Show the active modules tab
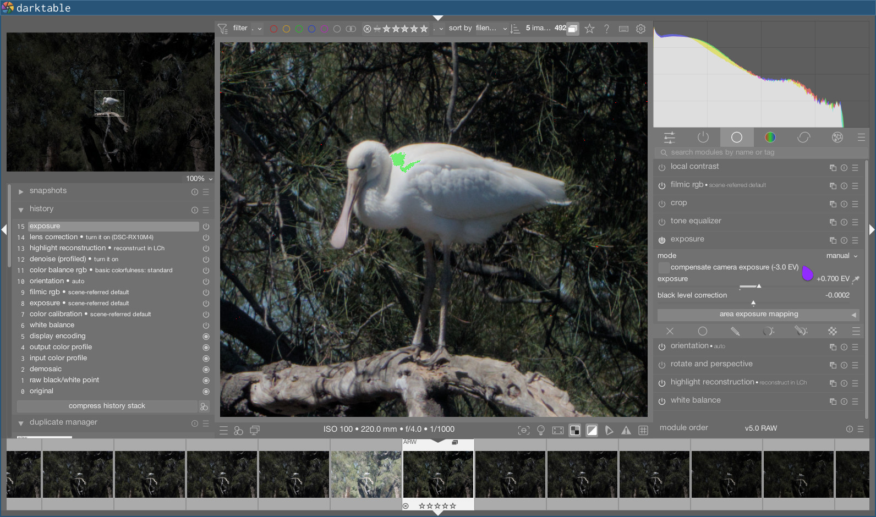The image size is (876, 517). 703,137
